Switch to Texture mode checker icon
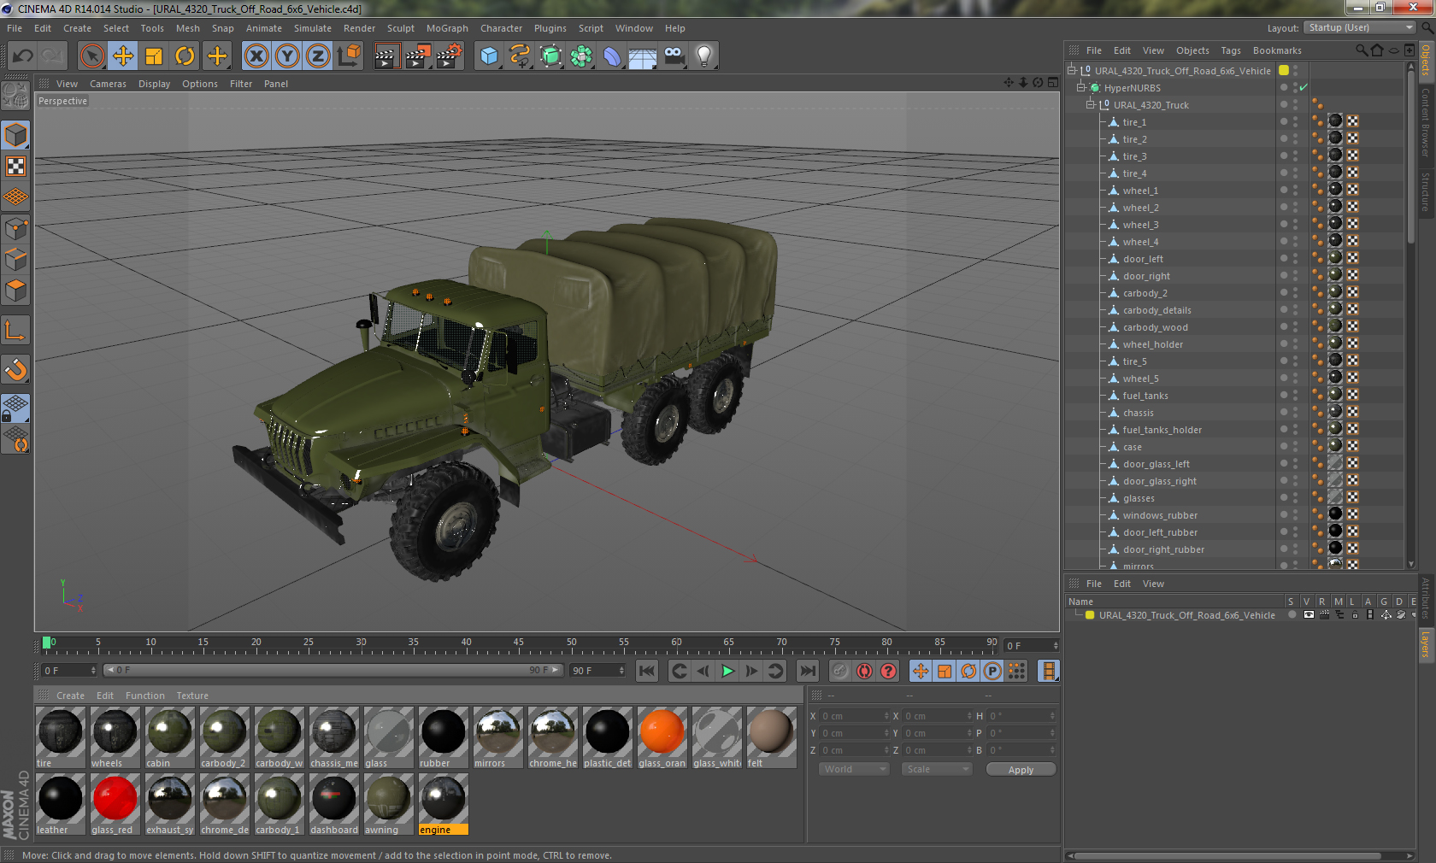This screenshot has width=1436, height=863. [15, 167]
